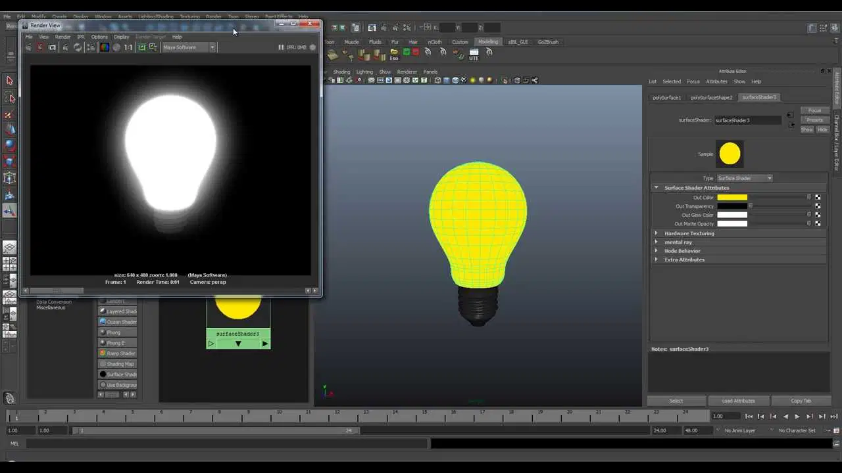Image resolution: width=842 pixels, height=473 pixels.
Task: Pause IPR tuning with the pause icon
Action: click(281, 47)
